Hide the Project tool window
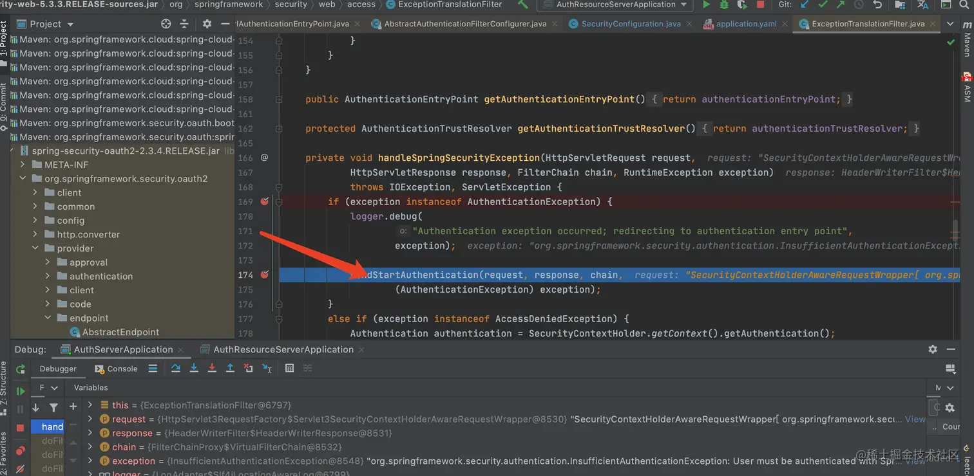 225,24
